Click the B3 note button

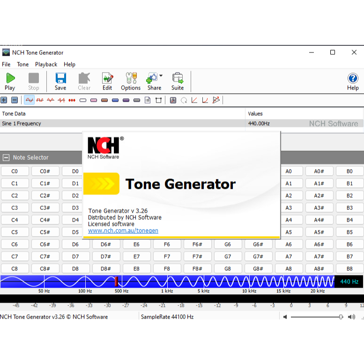349,208
